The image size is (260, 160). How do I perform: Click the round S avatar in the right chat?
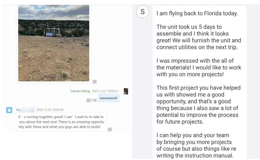(x=142, y=12)
